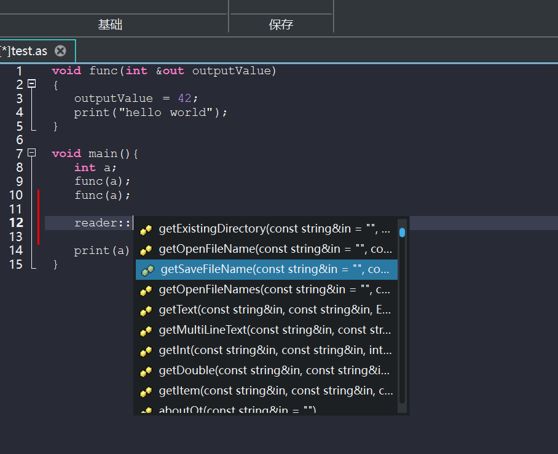Choose getItem completion suggestion
Screen dimensions: 558x454
click(267, 391)
